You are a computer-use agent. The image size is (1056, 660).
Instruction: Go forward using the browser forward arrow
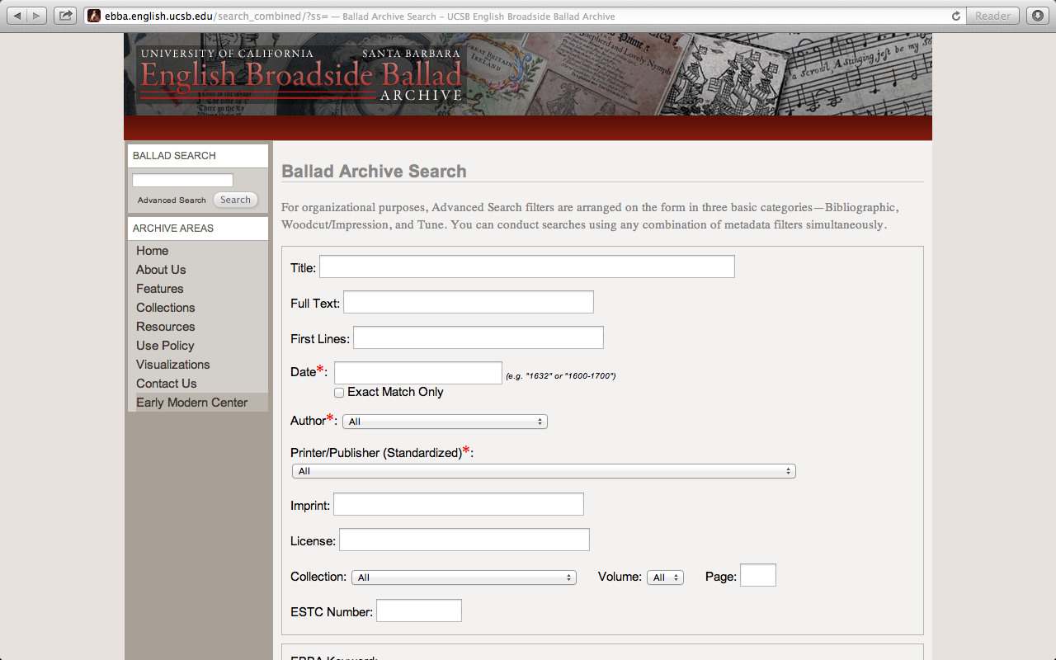tap(38, 16)
